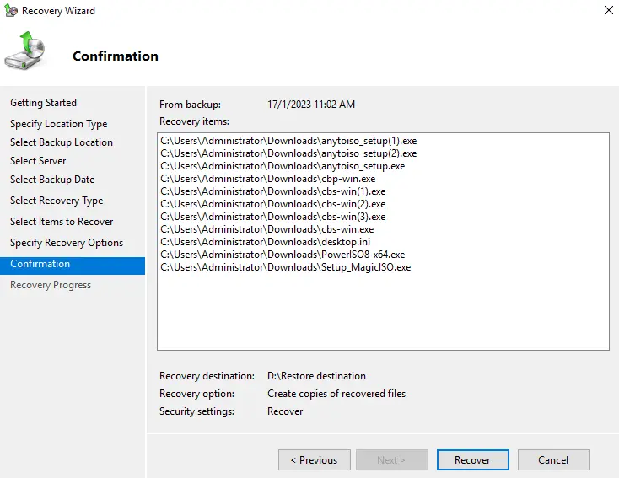Select PowerISO8-x64.exe in the recovery list
This screenshot has height=478, width=619.
(x=283, y=255)
